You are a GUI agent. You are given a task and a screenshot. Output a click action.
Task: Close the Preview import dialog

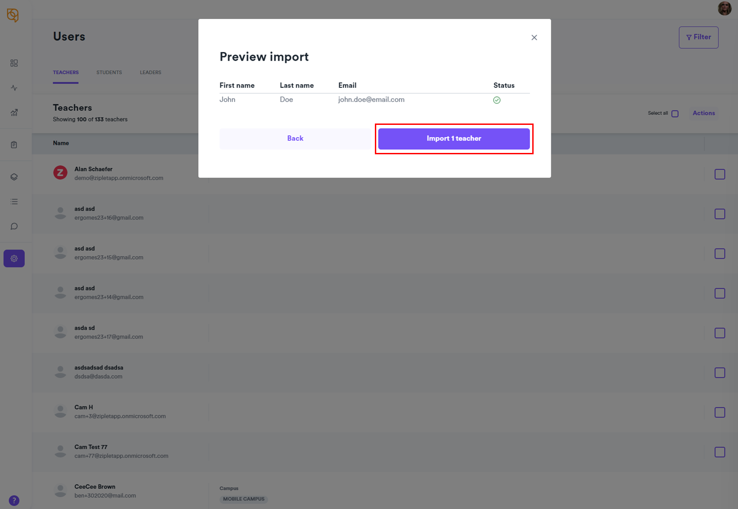(534, 38)
